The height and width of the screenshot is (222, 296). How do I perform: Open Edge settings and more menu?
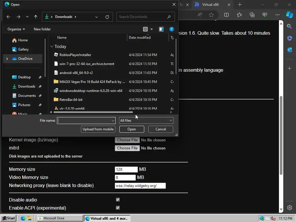pos(277,15)
